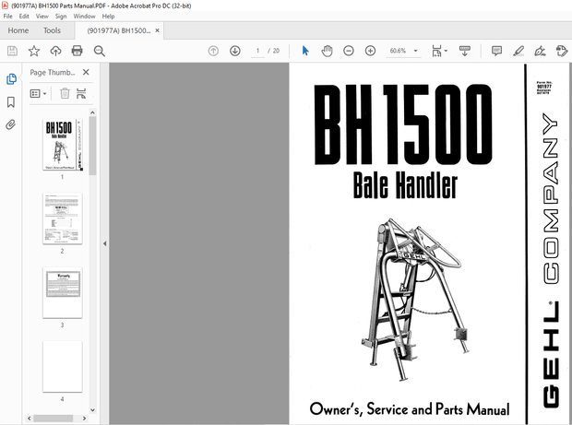Click thumbnail panel scroll left arrow
This screenshot has height=425, width=572.
click(30, 418)
